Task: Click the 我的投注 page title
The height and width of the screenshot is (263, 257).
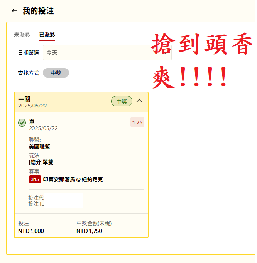Action: pos(38,11)
